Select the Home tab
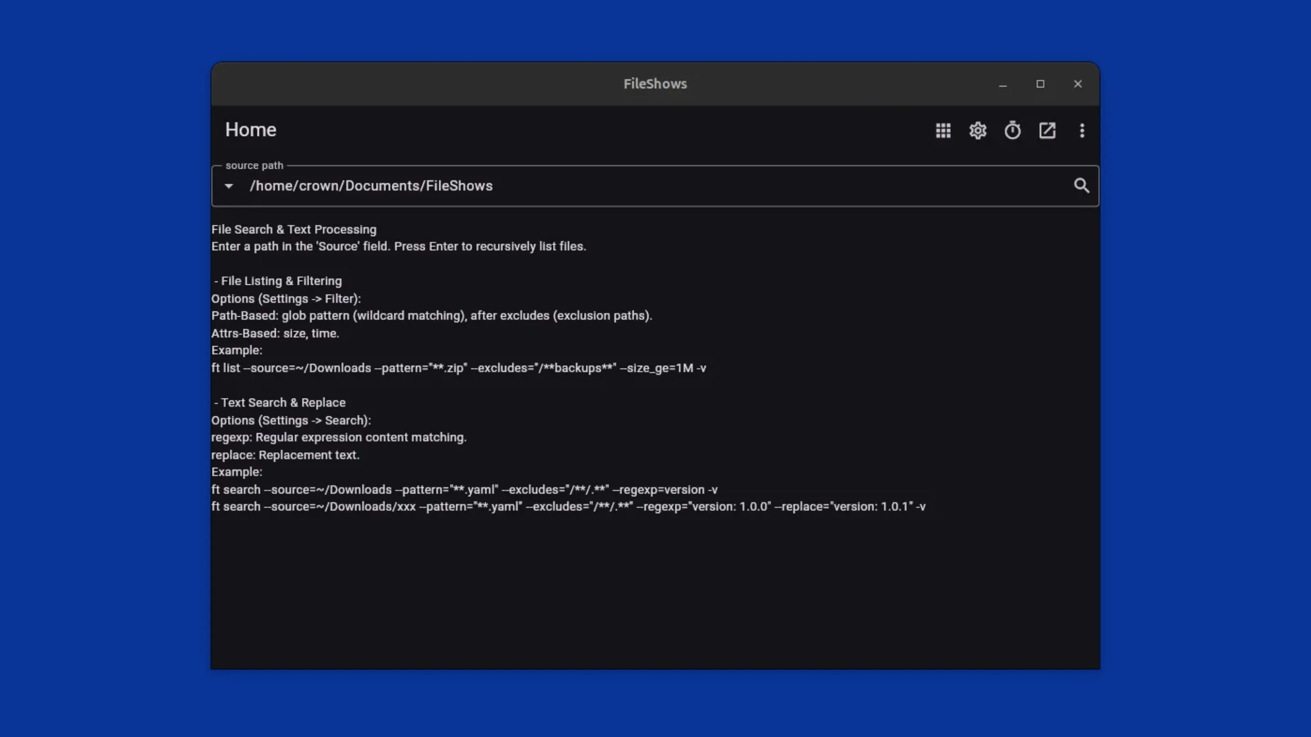Image resolution: width=1311 pixels, height=737 pixels. pos(250,130)
